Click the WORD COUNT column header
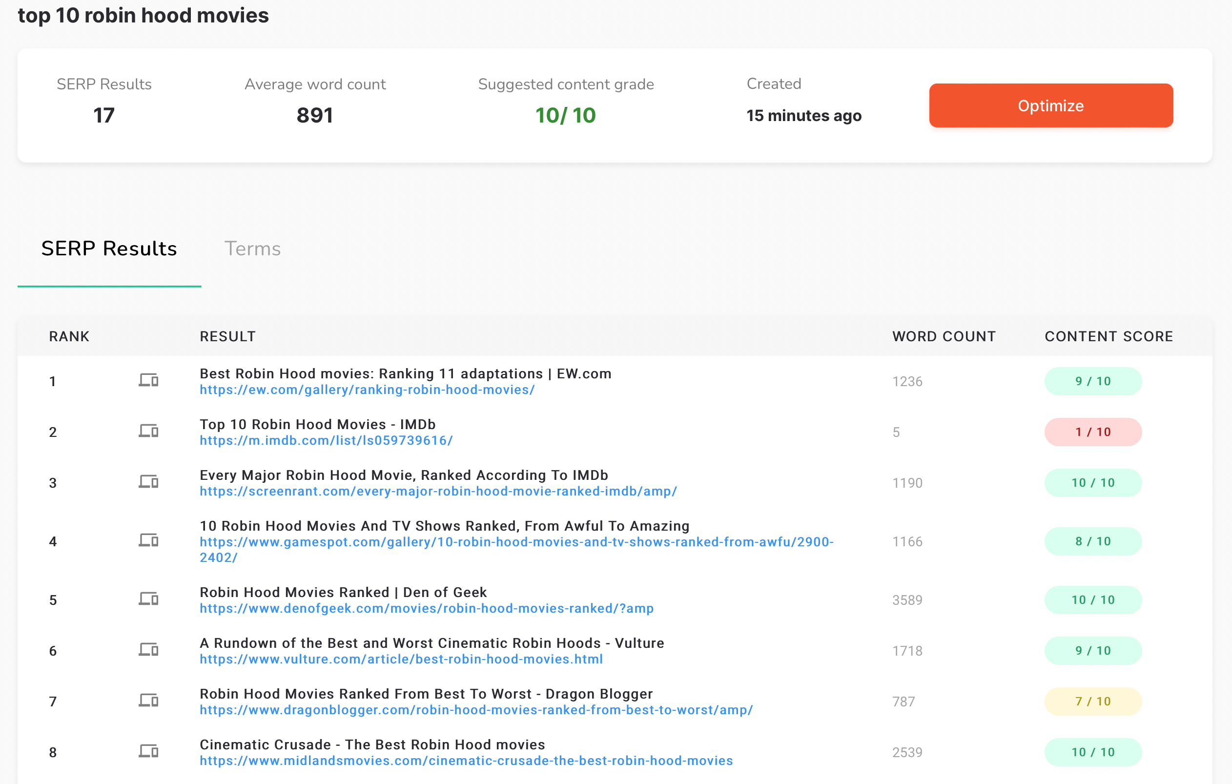This screenshot has width=1232, height=784. 944,336
